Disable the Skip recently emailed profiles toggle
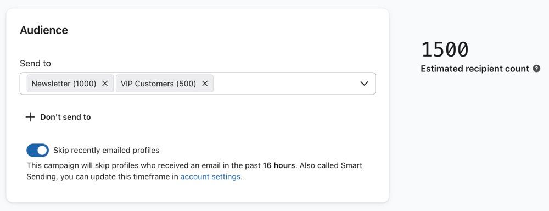Screen dimensions: 549x211 tap(37, 151)
